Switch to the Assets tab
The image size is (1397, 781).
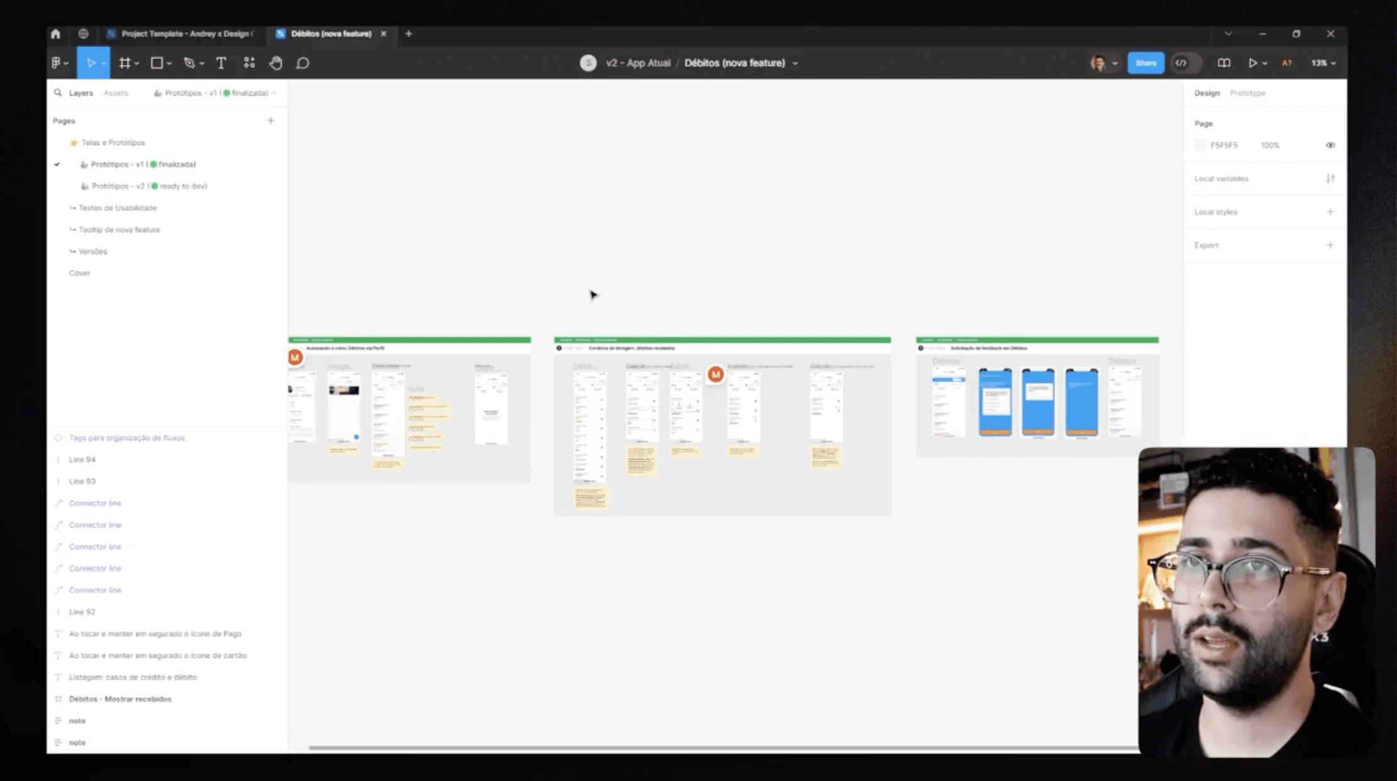[x=116, y=93]
